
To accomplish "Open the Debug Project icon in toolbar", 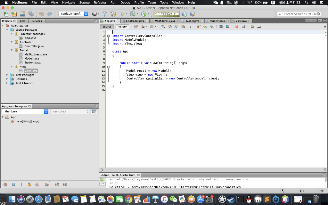I will [132, 14].
